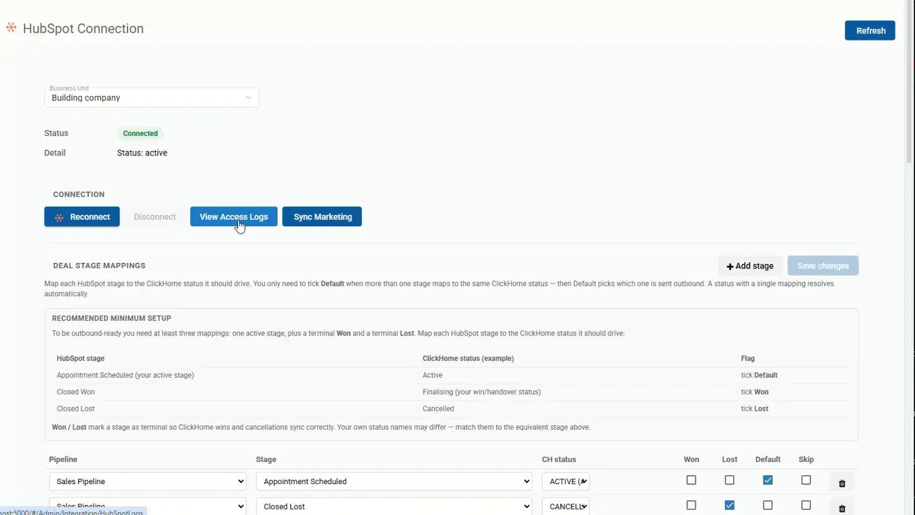Click the 'tick Default' flag cell
915x515 pixels.
[759, 375]
